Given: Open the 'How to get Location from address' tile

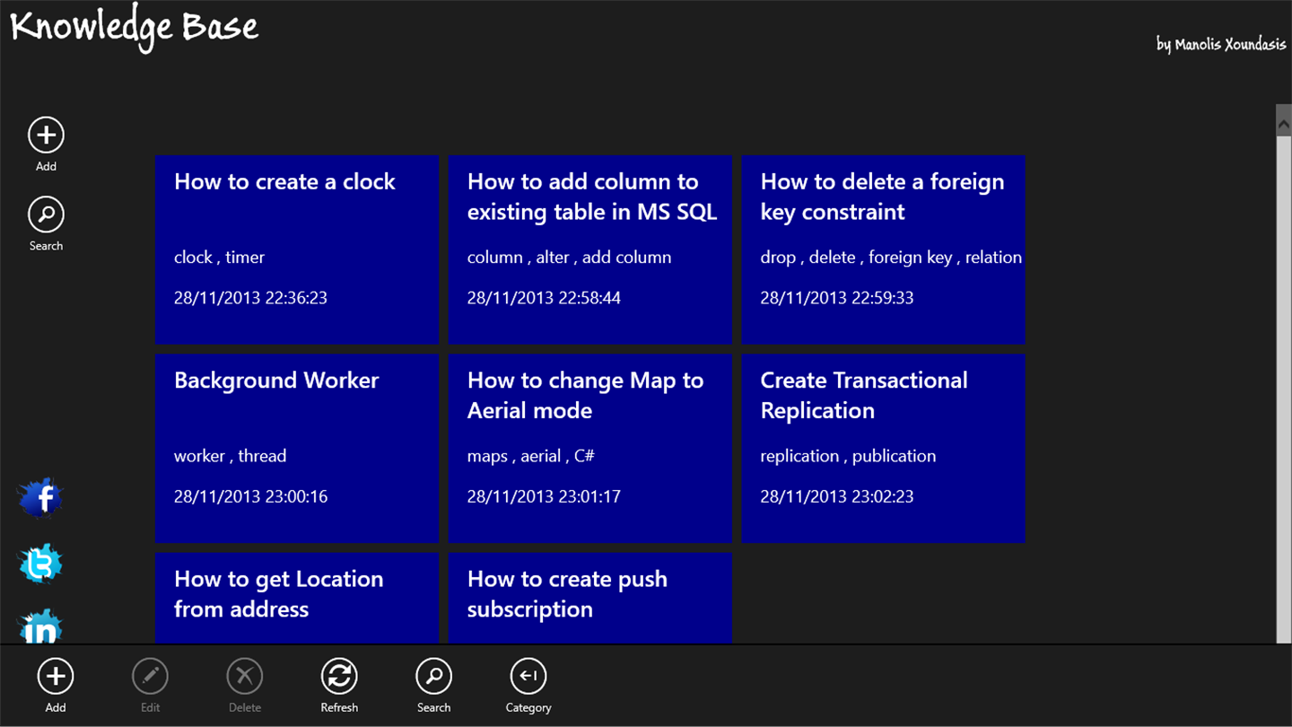Looking at the screenshot, I should pos(297,597).
